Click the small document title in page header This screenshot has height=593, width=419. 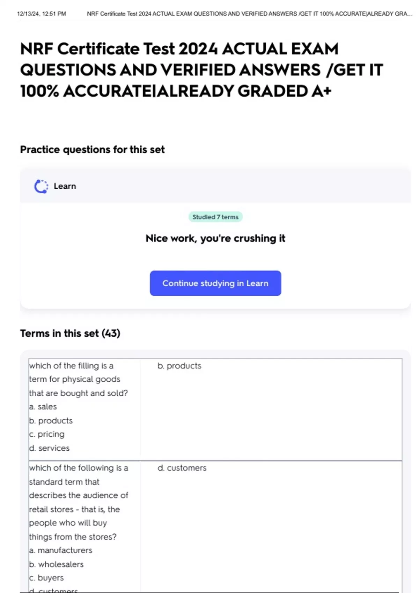point(249,14)
